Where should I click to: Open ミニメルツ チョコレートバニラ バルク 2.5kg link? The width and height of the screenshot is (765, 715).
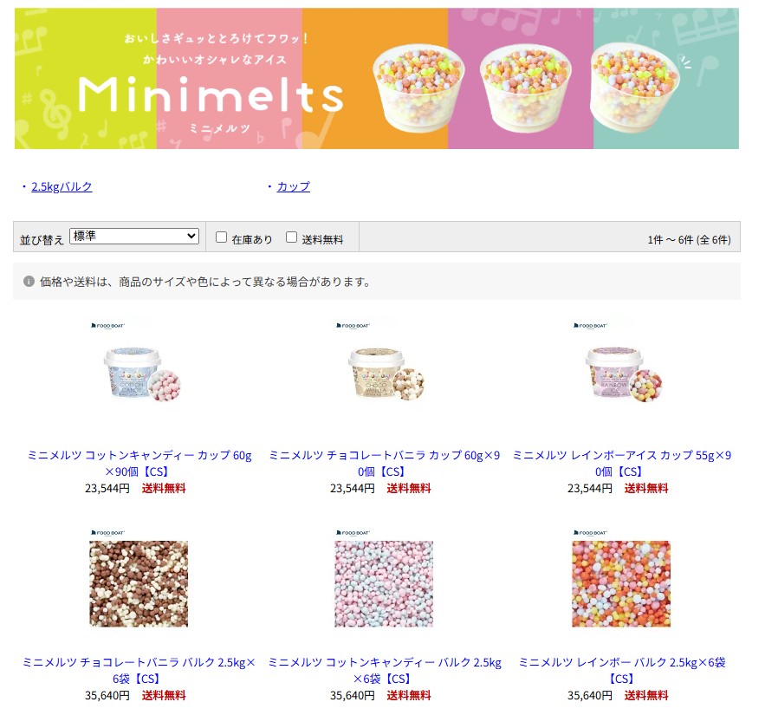pos(139,670)
